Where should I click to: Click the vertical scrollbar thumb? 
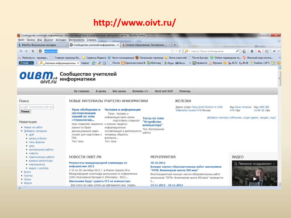click(280, 78)
